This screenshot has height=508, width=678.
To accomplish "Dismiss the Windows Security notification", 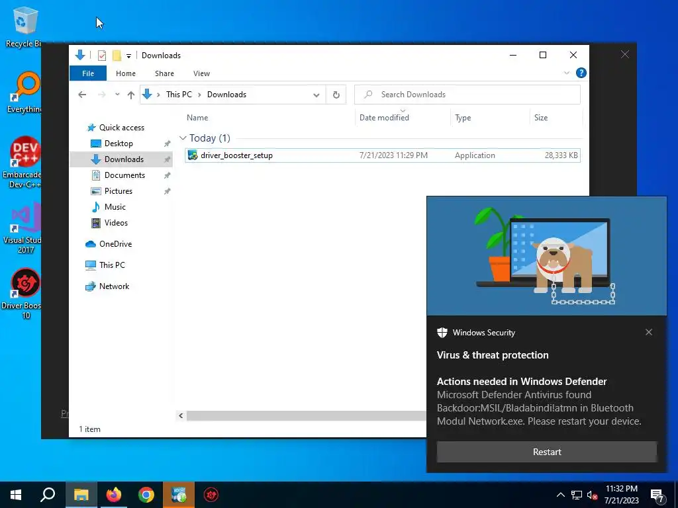I will point(649,332).
